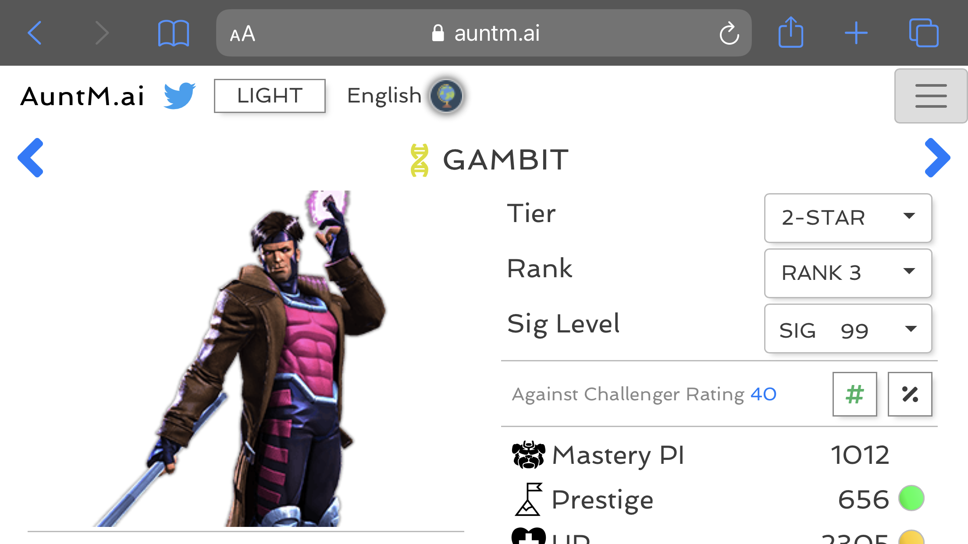Open the hamburger menu
The width and height of the screenshot is (968, 544).
point(931,96)
